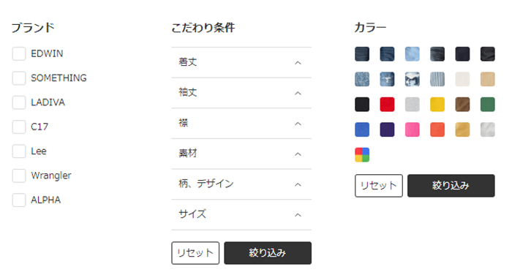512x278 pixels.
Task: Select the pink color swatch
Action: click(x=412, y=129)
